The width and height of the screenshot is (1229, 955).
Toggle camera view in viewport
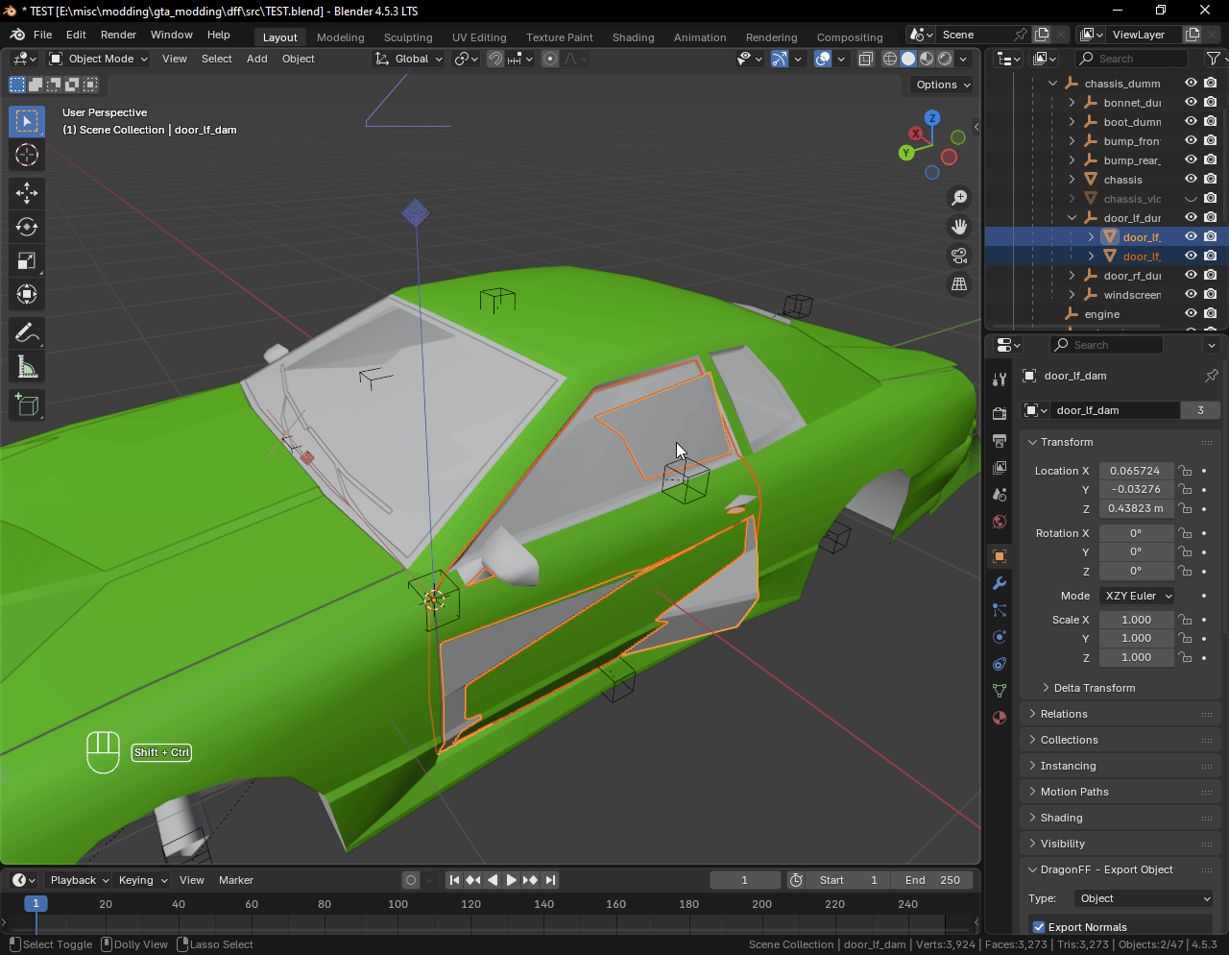[958, 256]
